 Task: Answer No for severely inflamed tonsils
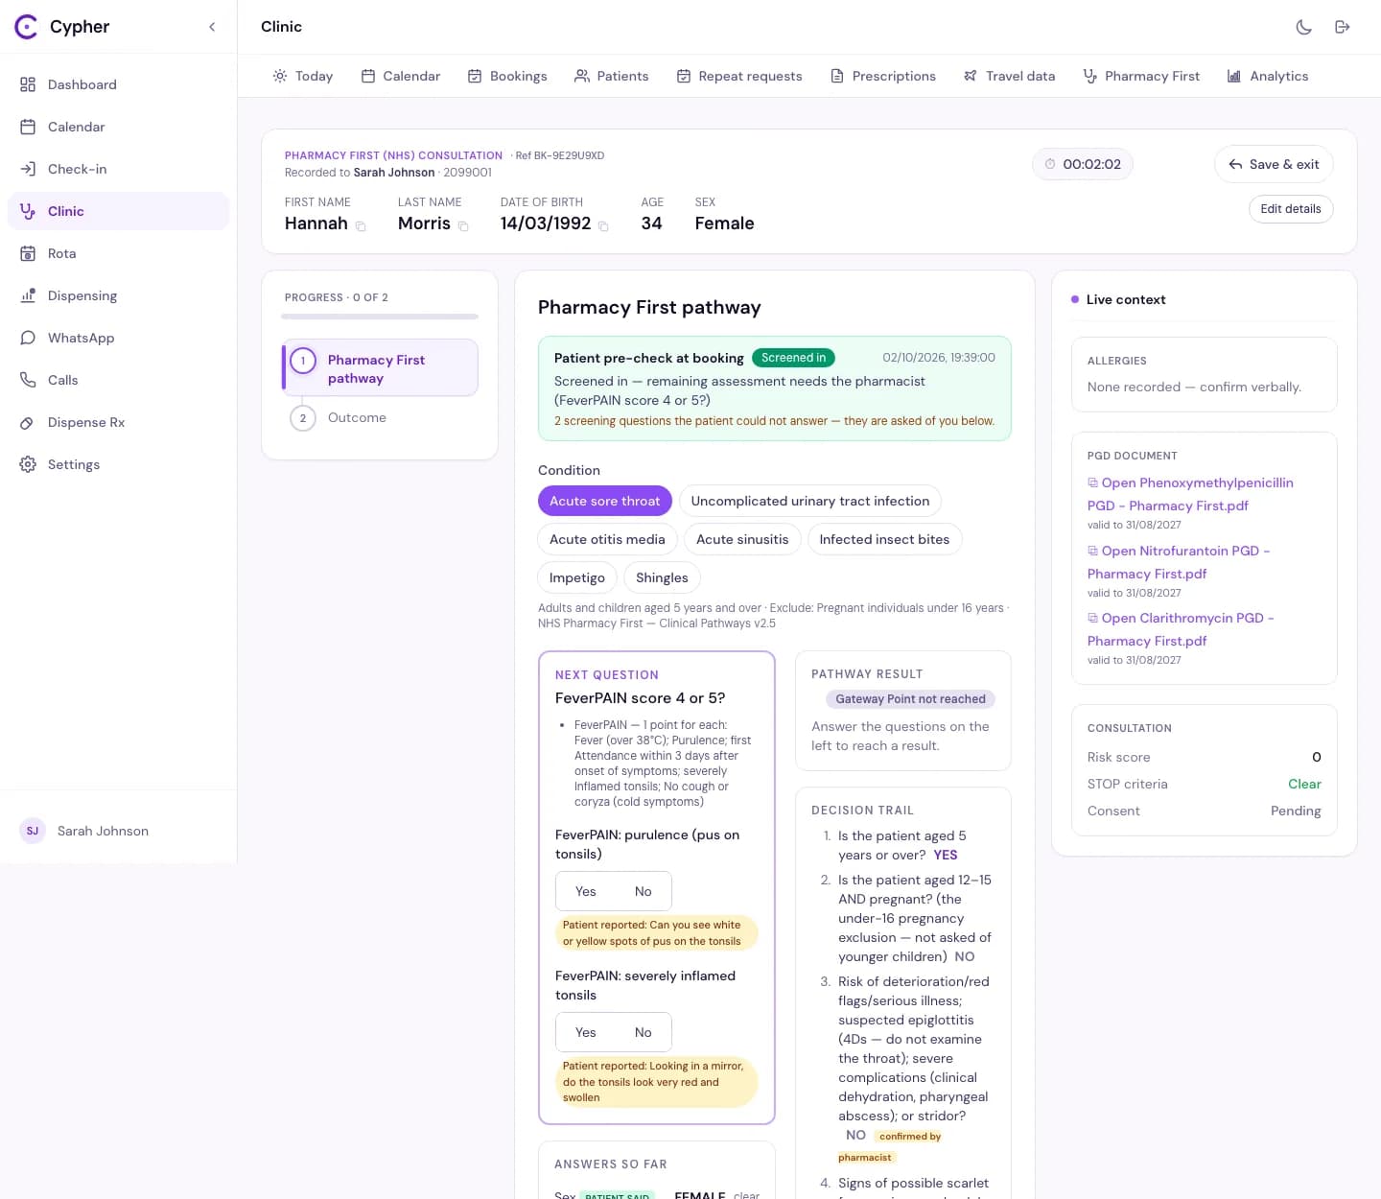(x=643, y=1032)
